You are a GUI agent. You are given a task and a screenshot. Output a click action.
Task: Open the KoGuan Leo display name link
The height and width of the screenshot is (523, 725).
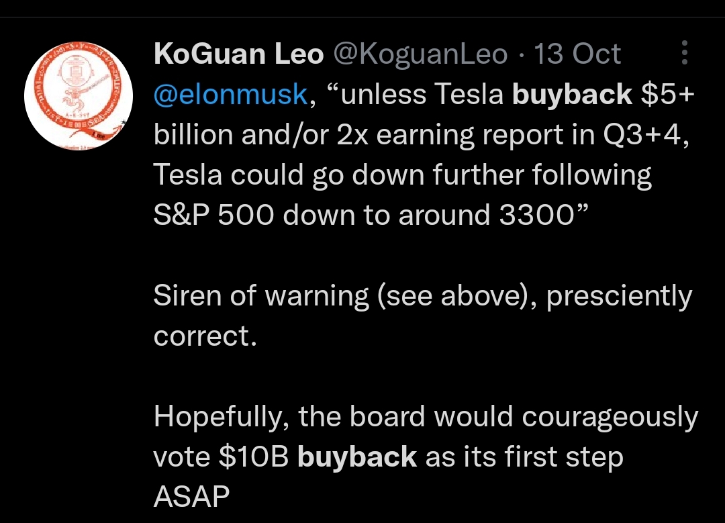[x=238, y=54]
